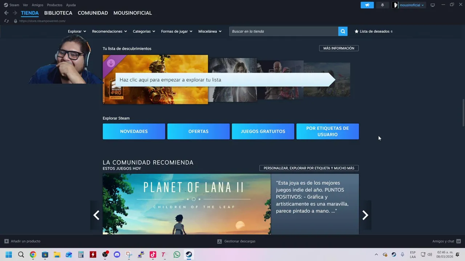This screenshot has width=465, height=261.
Task: Expand the Recomendaciones dropdown
Action: (x=109, y=31)
